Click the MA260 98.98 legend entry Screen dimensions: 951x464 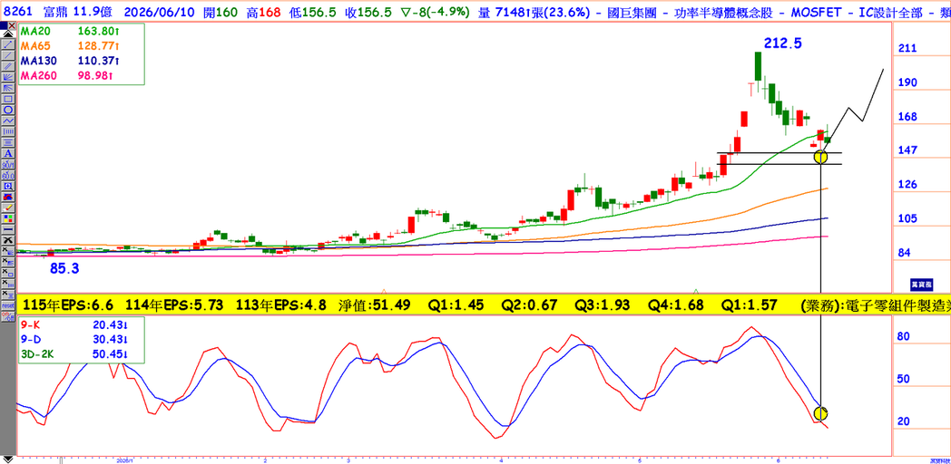pyautogui.click(x=69, y=76)
